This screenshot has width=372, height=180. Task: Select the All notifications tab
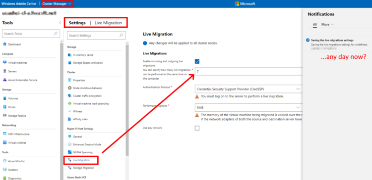click(315, 25)
